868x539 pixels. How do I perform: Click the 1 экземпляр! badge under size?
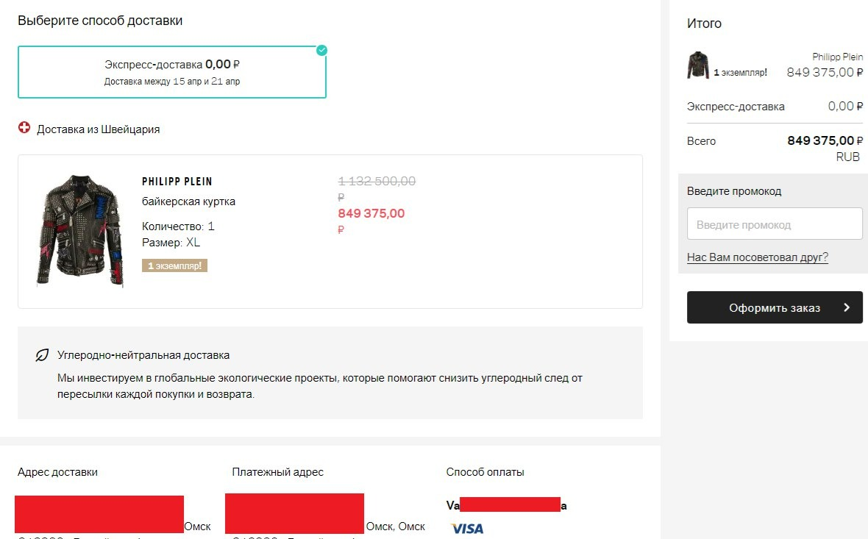[x=175, y=265]
